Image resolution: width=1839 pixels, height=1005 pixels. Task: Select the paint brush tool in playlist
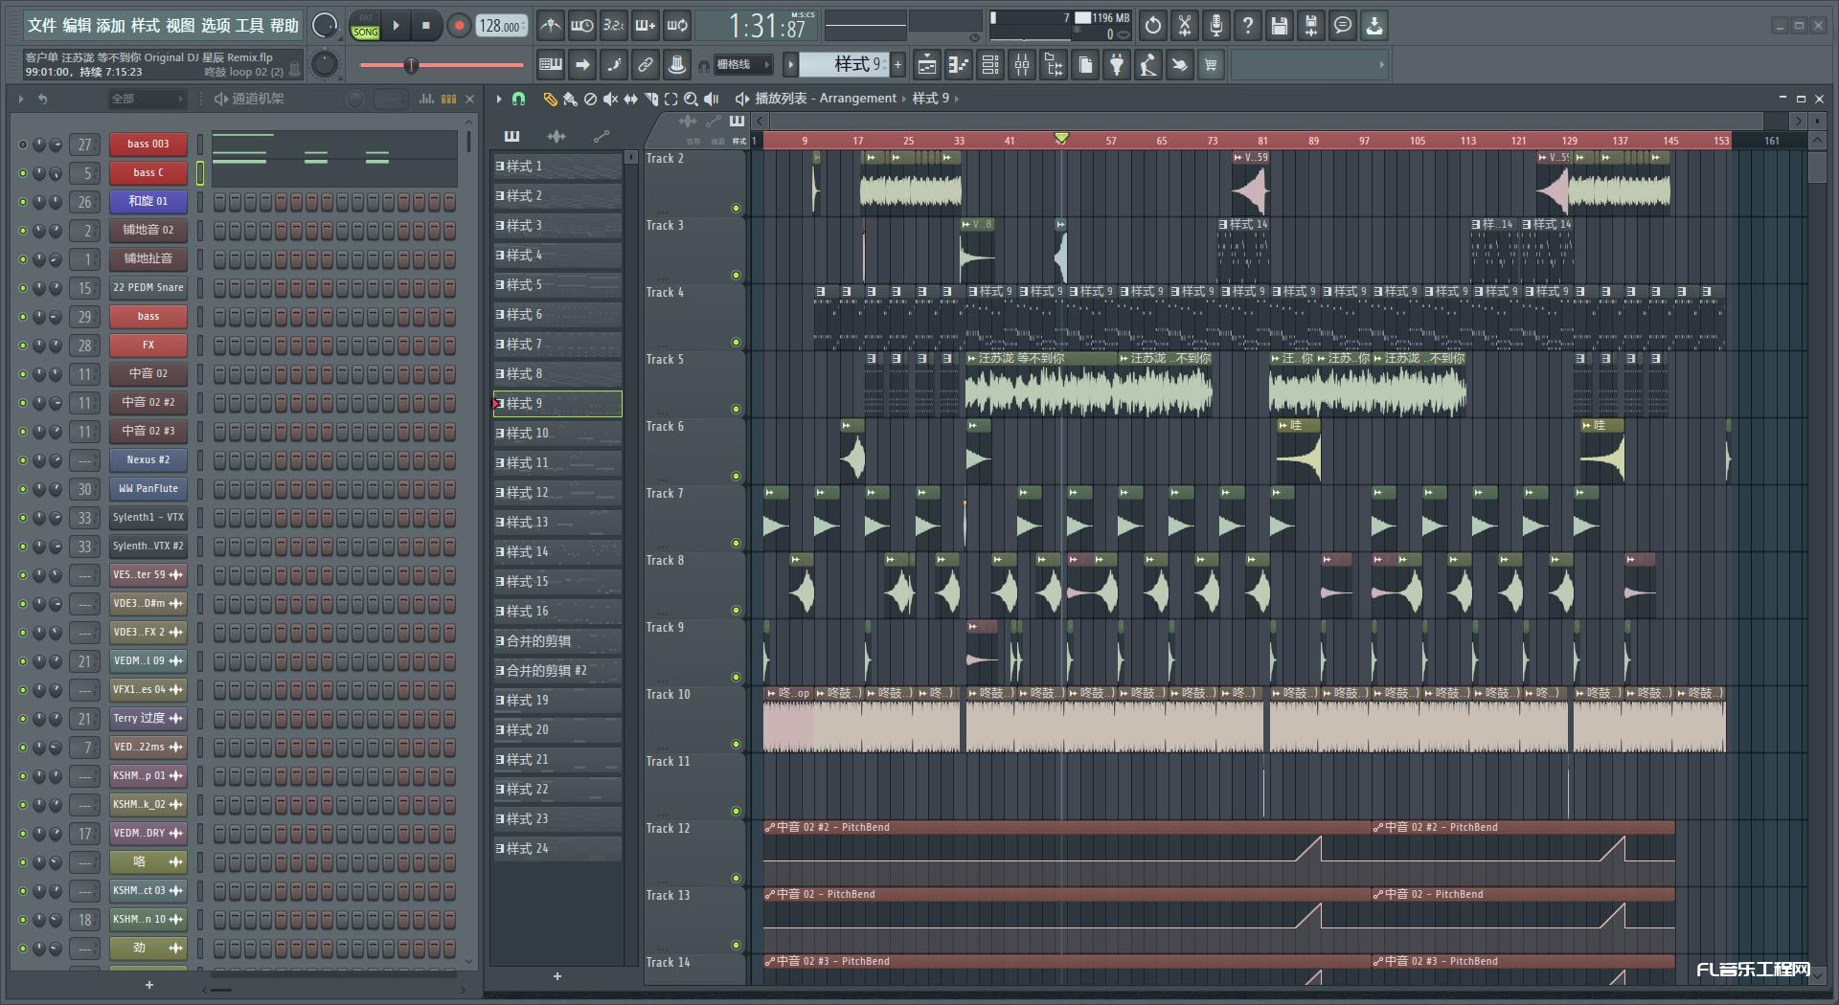coord(570,99)
